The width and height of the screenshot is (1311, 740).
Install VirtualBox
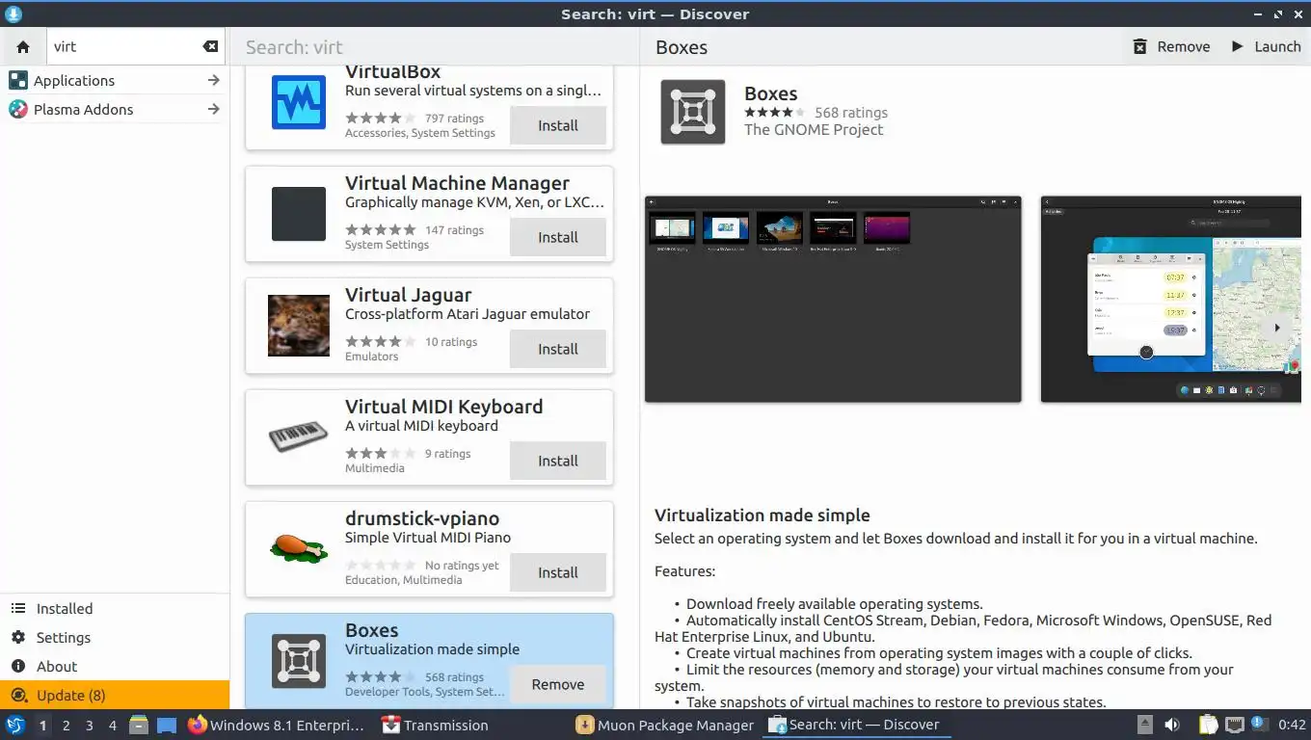coord(558,125)
